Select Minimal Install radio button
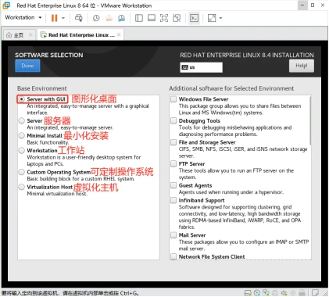329x297 pixels. pyautogui.click(x=22, y=136)
